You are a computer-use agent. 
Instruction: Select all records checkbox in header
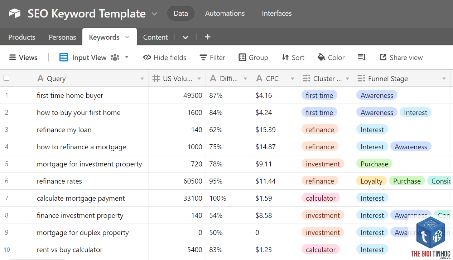(6, 78)
